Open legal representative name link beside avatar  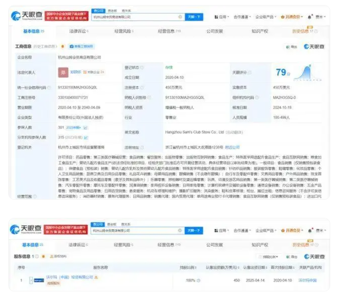click(x=75, y=72)
